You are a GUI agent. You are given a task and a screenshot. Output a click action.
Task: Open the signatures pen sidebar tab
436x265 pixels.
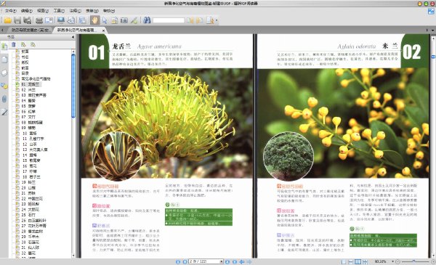tap(4, 112)
